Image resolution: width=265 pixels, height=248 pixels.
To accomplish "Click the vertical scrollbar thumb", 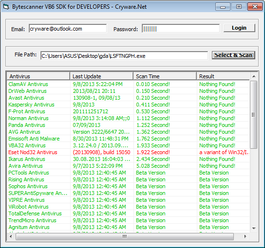I will tap(253, 115).
